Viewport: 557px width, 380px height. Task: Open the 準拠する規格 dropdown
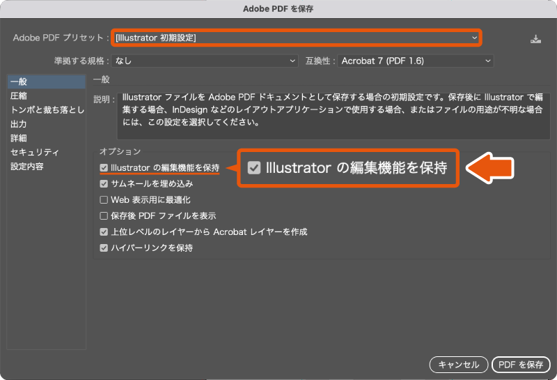tap(205, 61)
